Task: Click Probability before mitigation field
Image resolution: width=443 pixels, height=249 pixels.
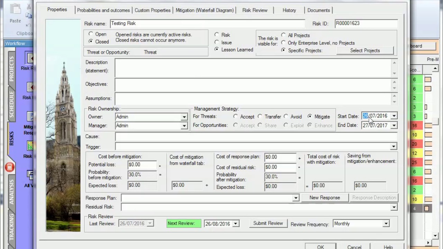Action: tap(142, 175)
